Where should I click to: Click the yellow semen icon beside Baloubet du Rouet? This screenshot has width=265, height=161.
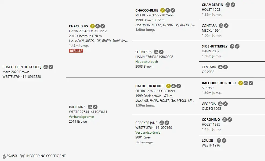(241, 83)
